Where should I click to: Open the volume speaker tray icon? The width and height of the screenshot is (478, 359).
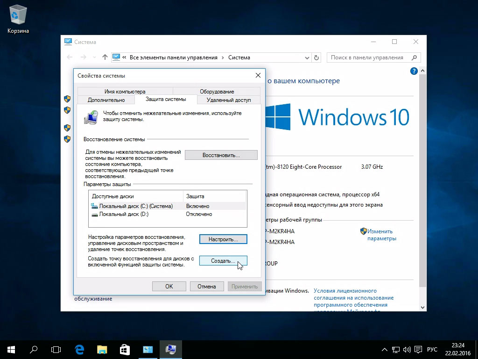click(407, 350)
